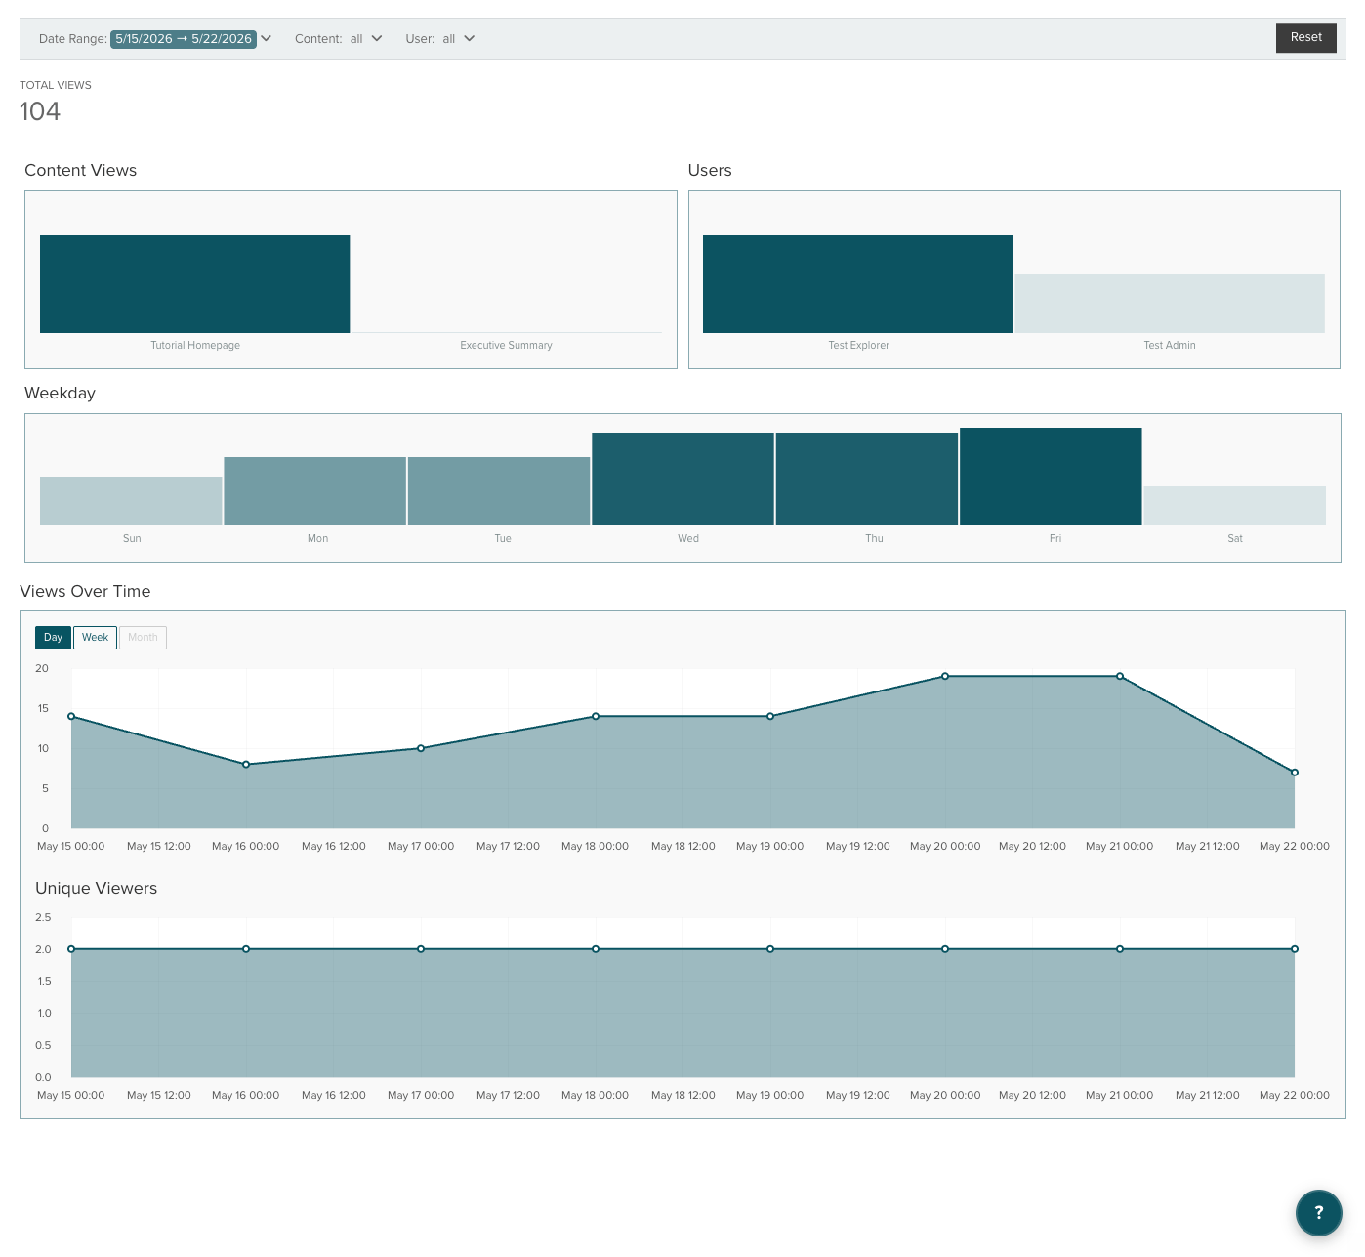Open the Date Range dropdown chevron
1365x1257 pixels.
coord(266,39)
